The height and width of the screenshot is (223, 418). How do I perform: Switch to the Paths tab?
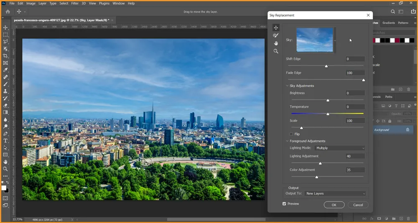coord(389,97)
